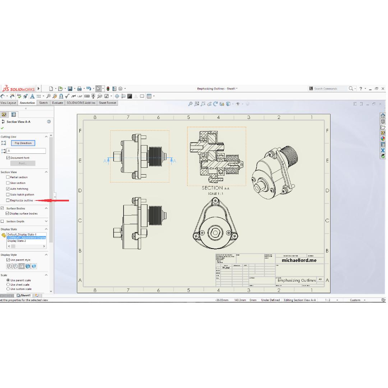Switch to the Sketch tab
Viewport: 388px width, 388px height.
[x=43, y=103]
